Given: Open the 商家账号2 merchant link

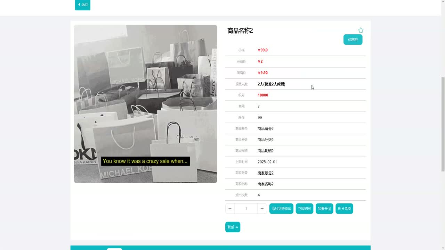Looking at the screenshot, I should (266, 173).
